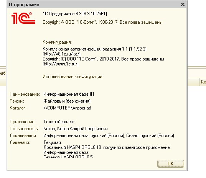This screenshot has height=178, width=206.
Task: Click the OK button
Action: 171,164
